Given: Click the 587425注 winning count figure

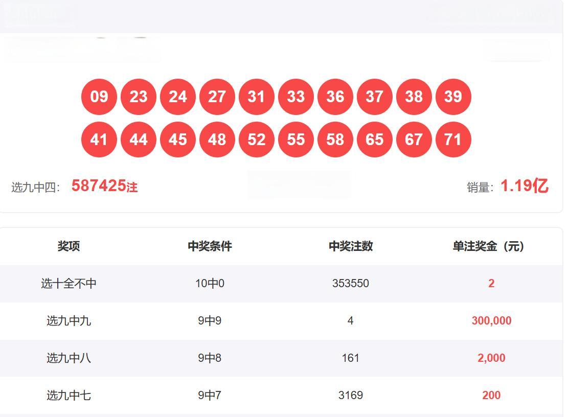Looking at the screenshot, I should coord(104,186).
